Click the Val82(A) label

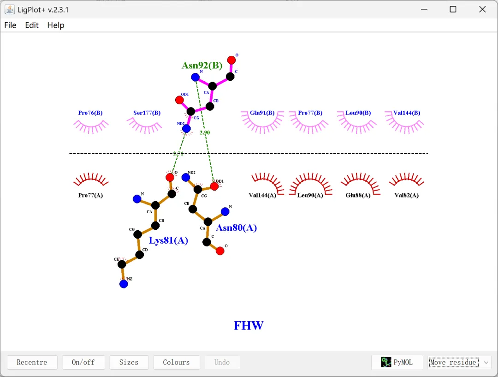pyautogui.click(x=407, y=195)
